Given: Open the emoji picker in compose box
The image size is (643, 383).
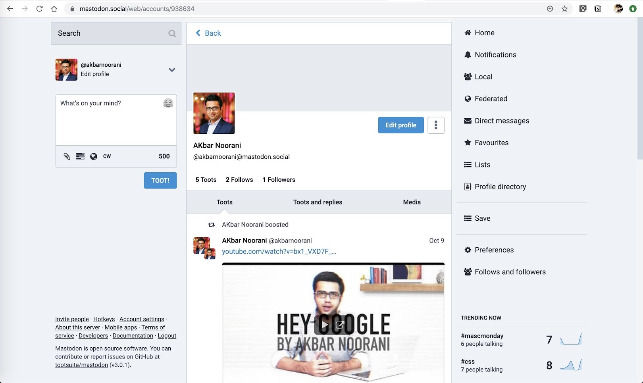Looking at the screenshot, I should (x=168, y=103).
